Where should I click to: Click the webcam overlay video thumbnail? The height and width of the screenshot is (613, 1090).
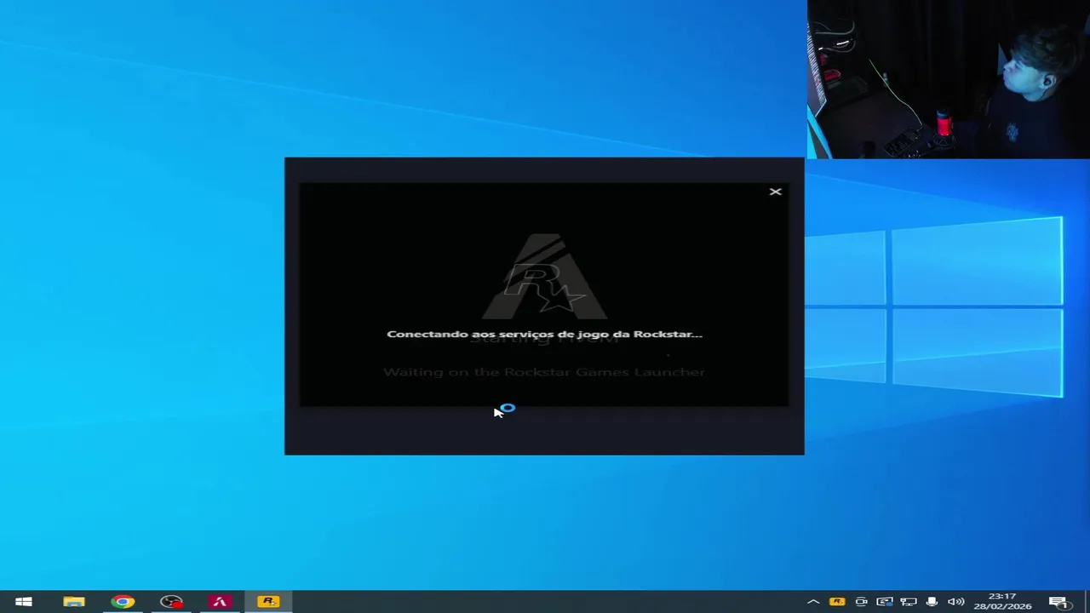(949, 79)
